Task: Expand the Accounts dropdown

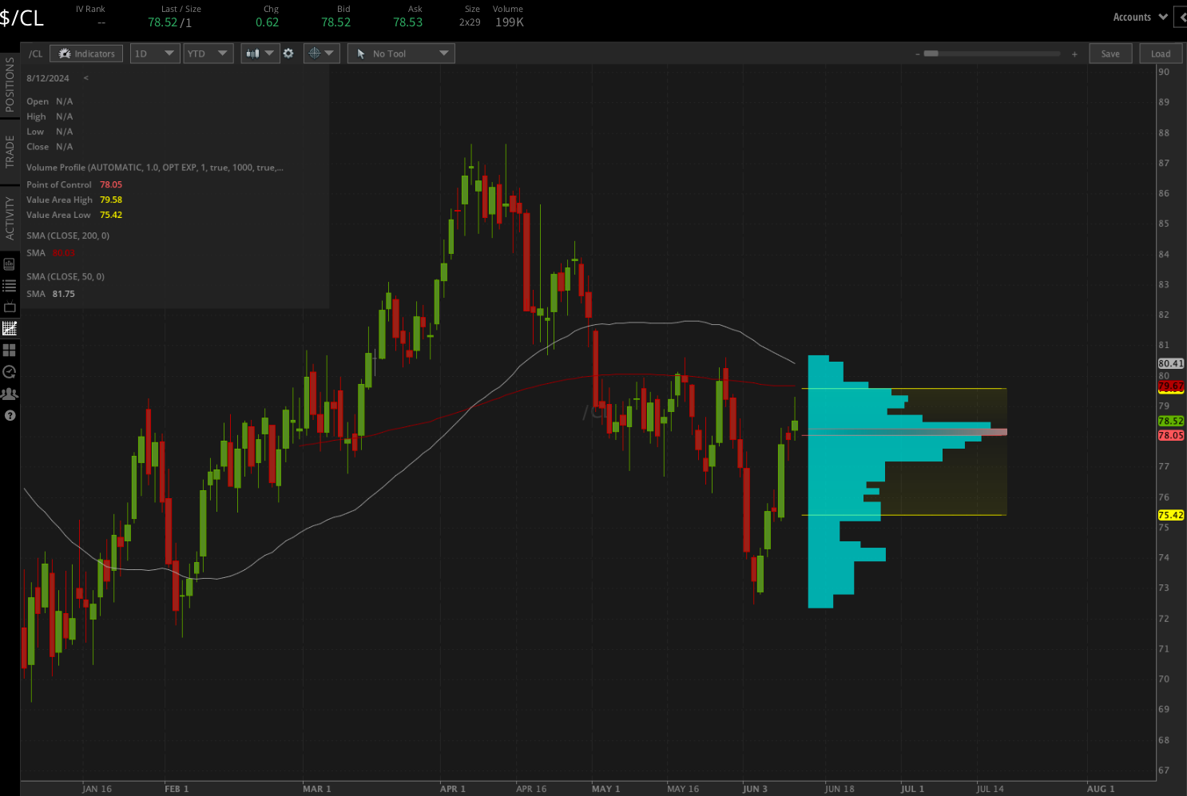Action: click(x=1140, y=17)
